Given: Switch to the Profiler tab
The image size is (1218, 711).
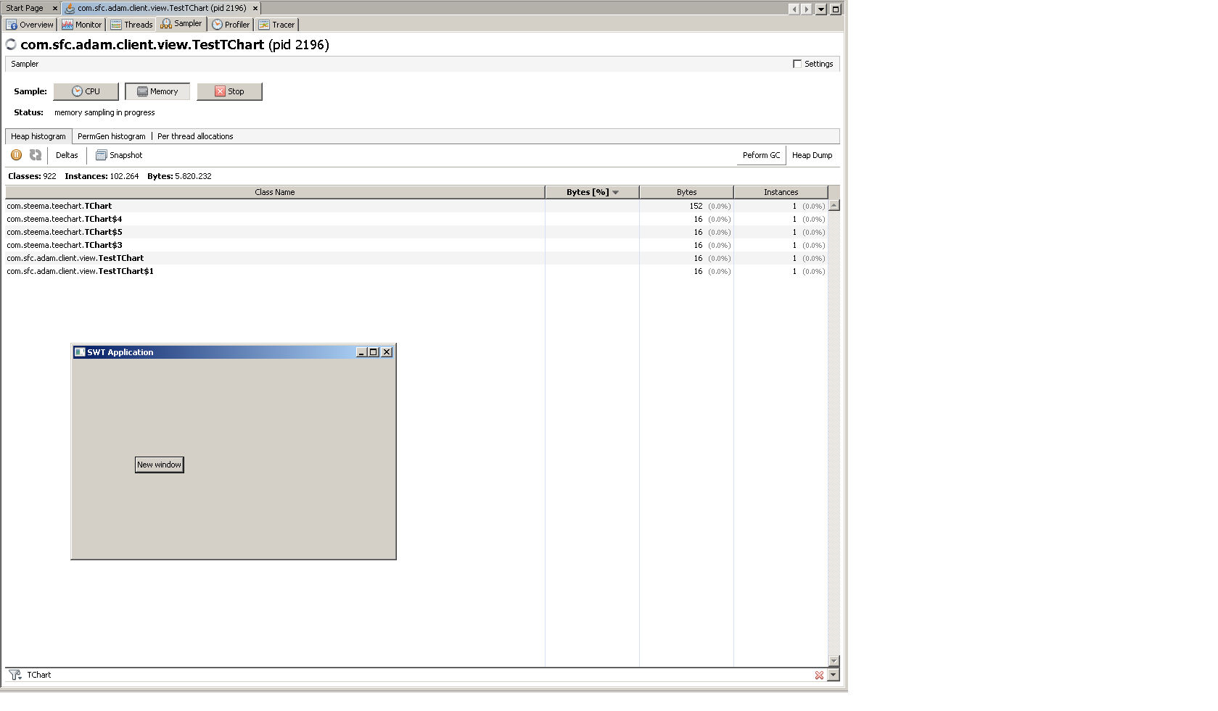Looking at the screenshot, I should point(231,25).
